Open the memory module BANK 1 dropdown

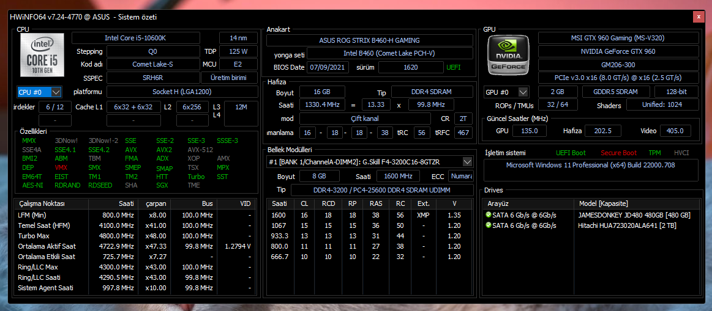[x=370, y=162]
